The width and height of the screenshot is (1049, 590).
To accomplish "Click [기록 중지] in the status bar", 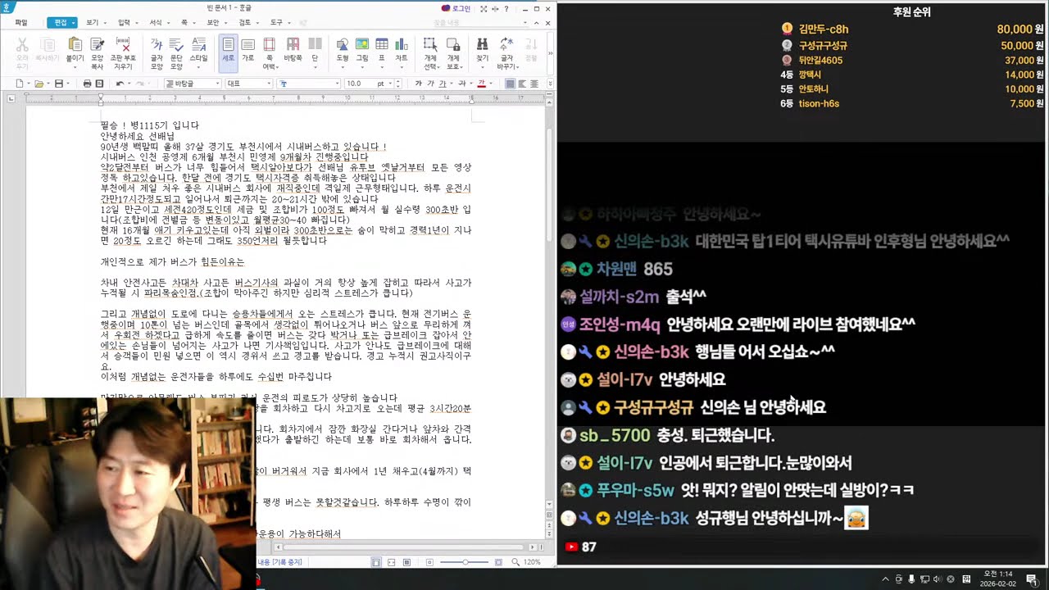I will tap(287, 562).
